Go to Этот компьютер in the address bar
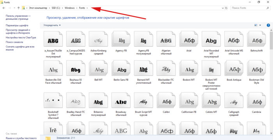The image size is (273, 140). click(38, 8)
